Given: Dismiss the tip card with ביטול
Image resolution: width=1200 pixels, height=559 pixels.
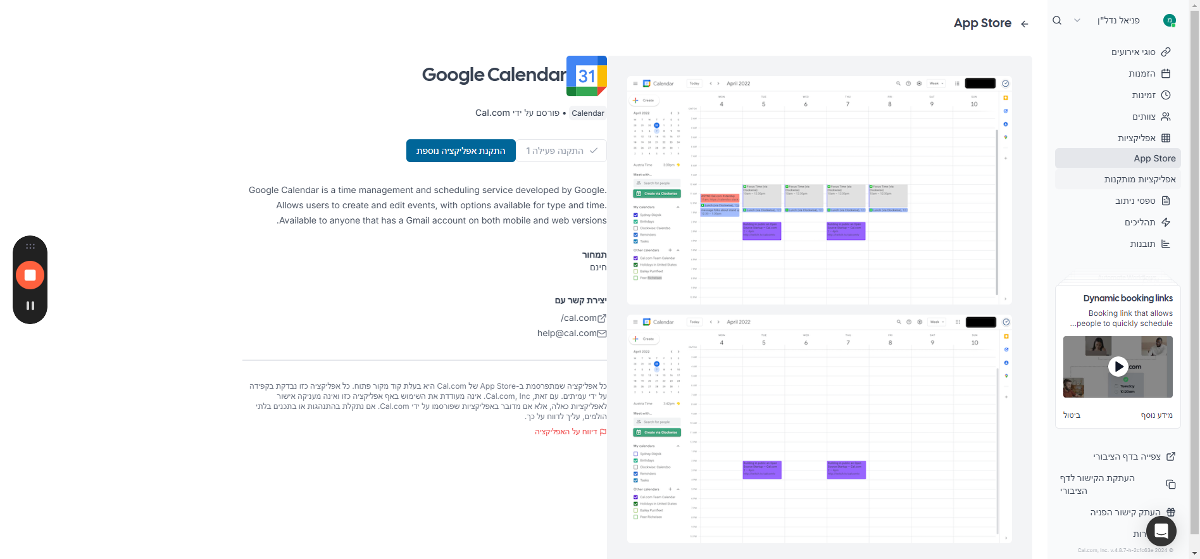Looking at the screenshot, I should click(1072, 415).
